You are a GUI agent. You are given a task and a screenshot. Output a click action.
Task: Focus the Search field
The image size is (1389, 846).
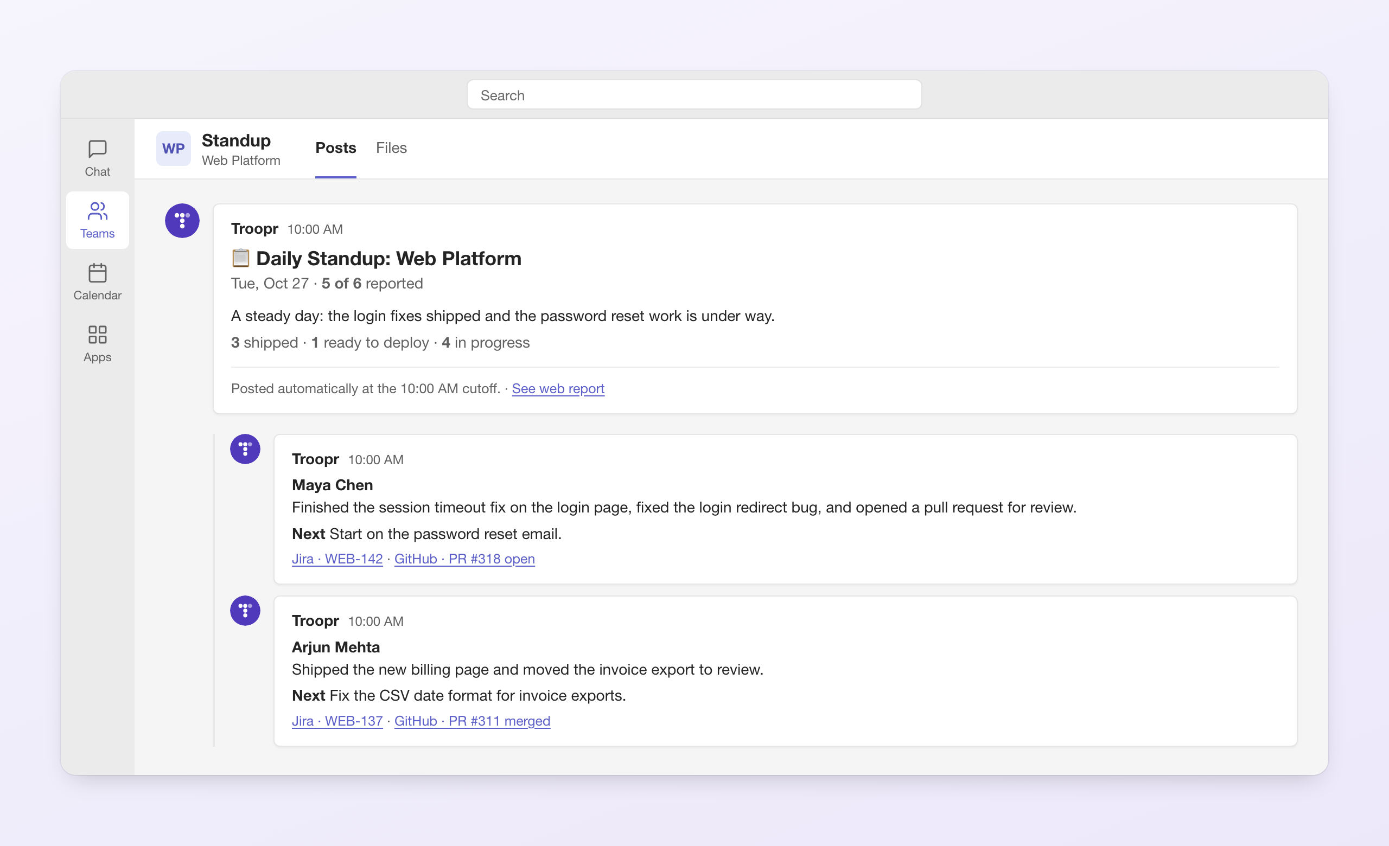pyautogui.click(x=694, y=94)
